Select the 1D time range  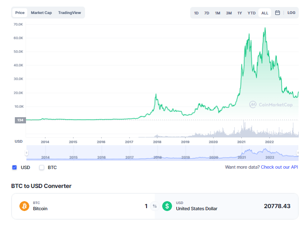pyautogui.click(x=196, y=13)
